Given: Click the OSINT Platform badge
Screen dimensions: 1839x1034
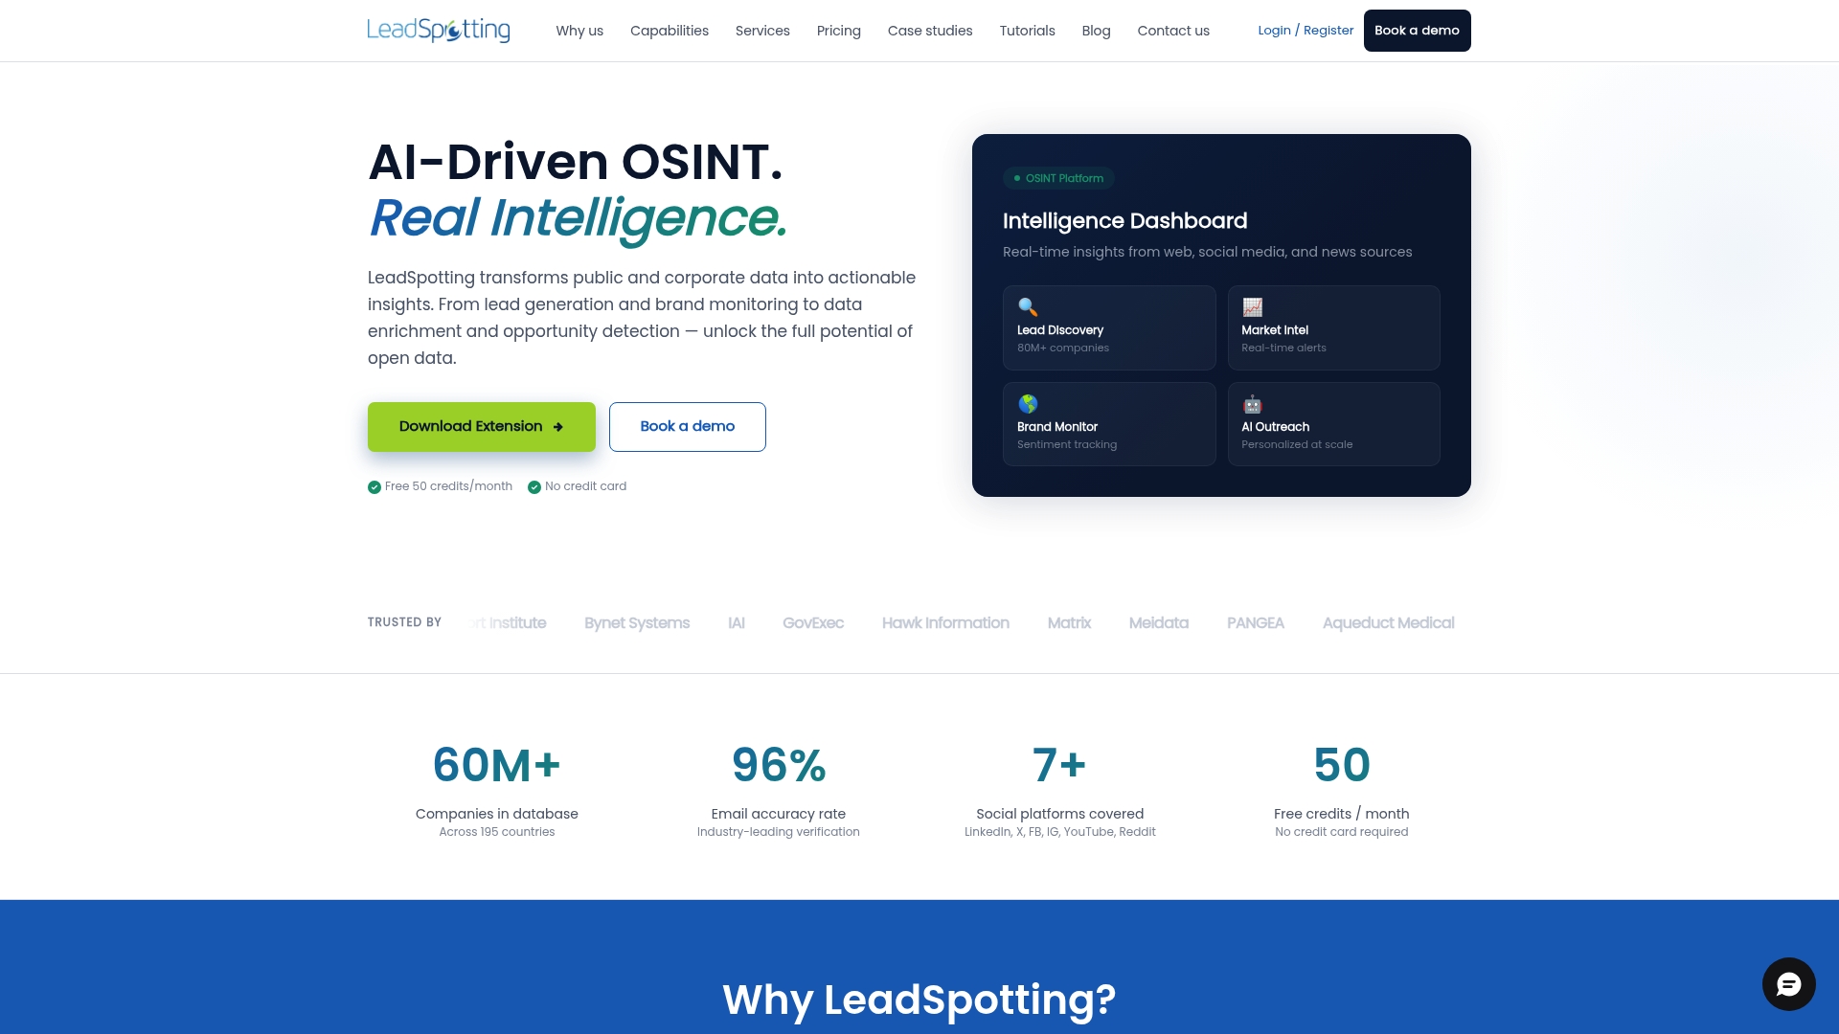Looking at the screenshot, I should click(x=1058, y=178).
